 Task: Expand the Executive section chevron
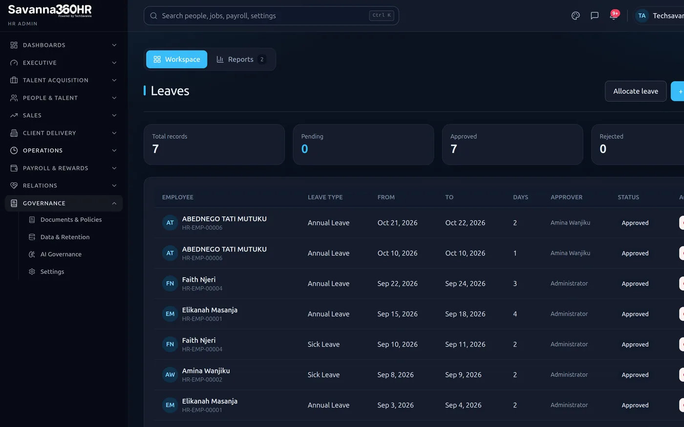(x=114, y=62)
